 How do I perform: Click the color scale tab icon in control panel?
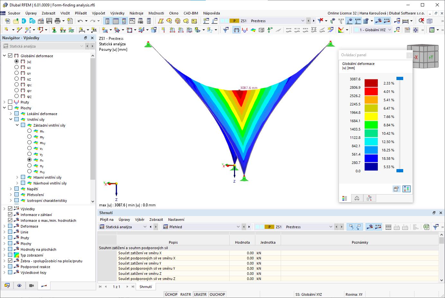point(345,198)
